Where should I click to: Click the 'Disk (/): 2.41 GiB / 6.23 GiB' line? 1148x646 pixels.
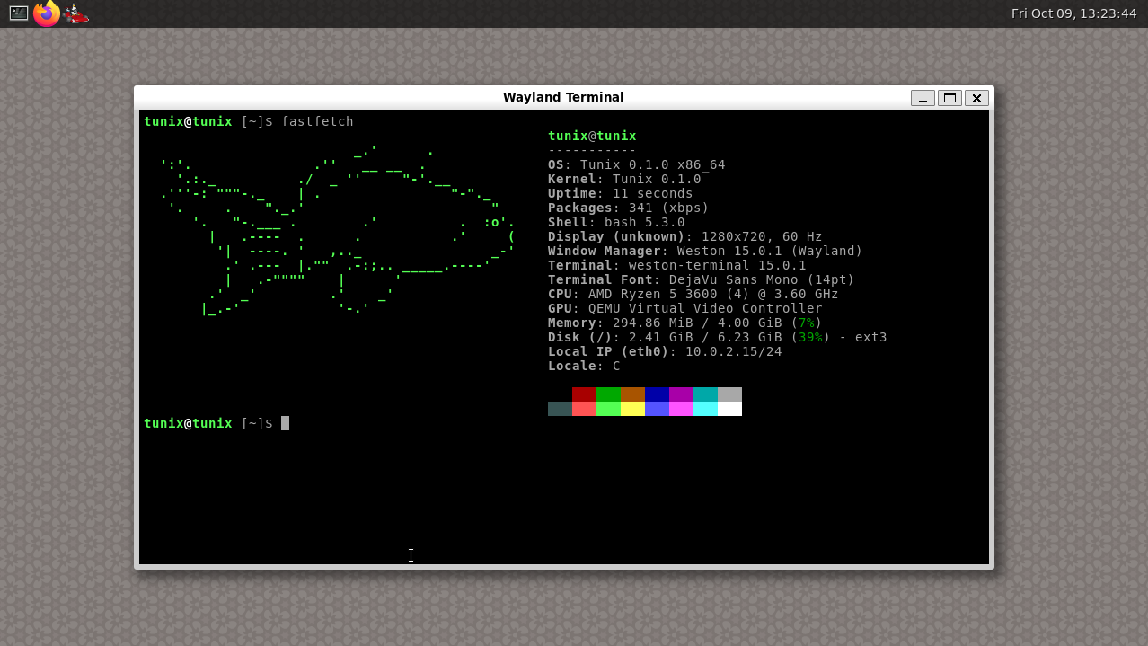[x=718, y=337]
